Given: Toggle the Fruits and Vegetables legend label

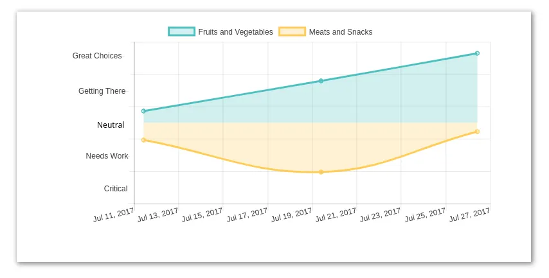Looking at the screenshot, I should tap(235, 32).
